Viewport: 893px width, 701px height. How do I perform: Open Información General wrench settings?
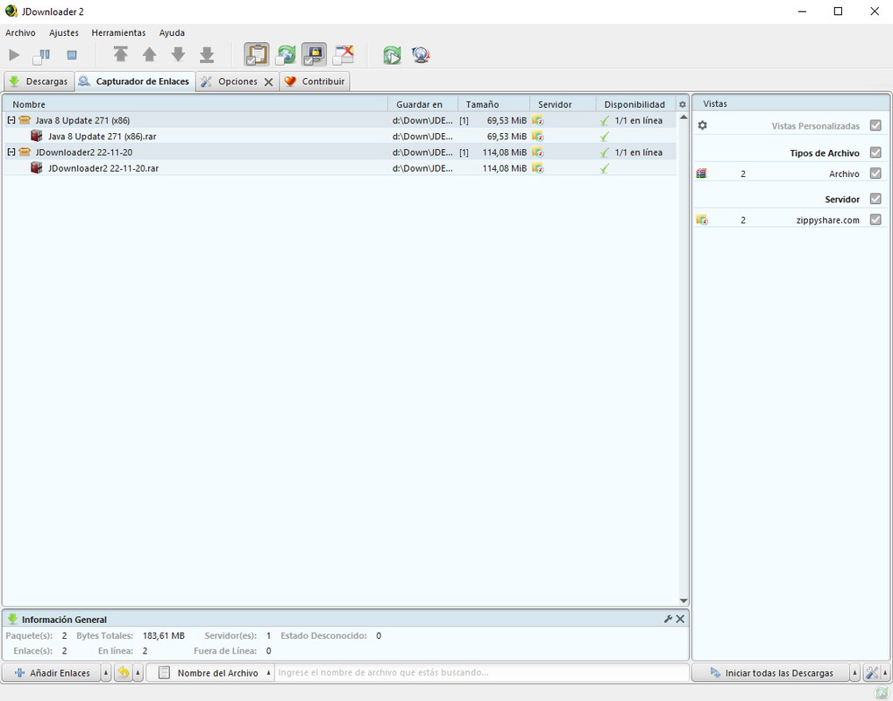[668, 619]
